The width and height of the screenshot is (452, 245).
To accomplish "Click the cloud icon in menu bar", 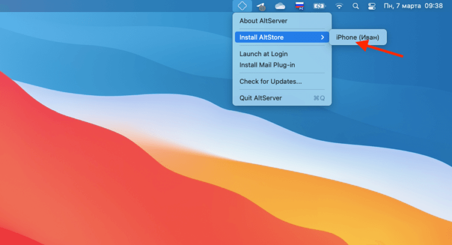I will pos(280,6).
